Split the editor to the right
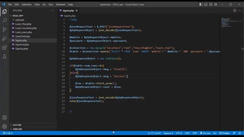Viewport: 244px width, 137px height. click(x=234, y=10)
